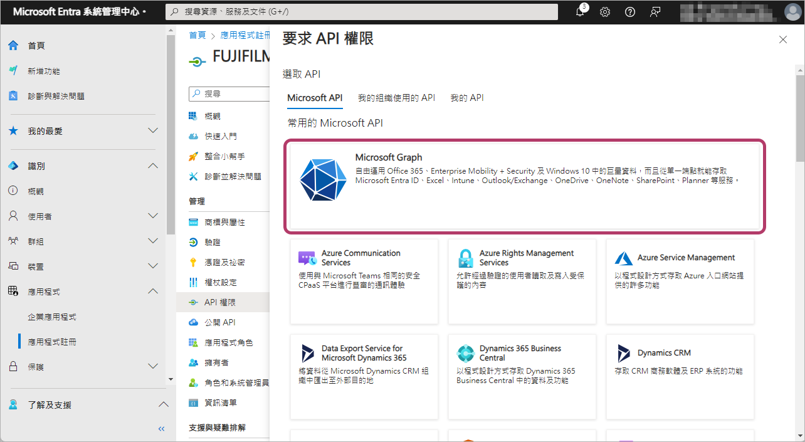Open feedback icon in top bar

(655, 12)
